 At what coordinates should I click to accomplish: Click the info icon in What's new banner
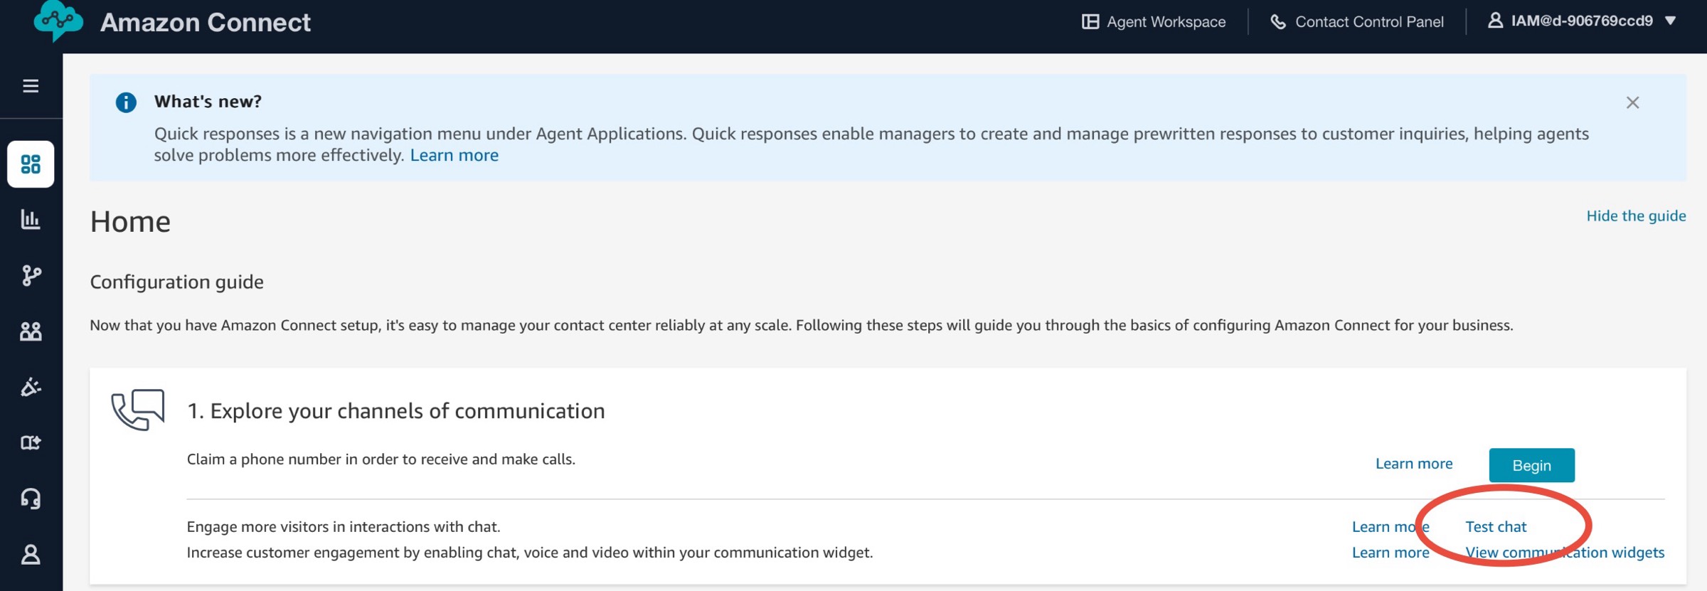(x=126, y=102)
